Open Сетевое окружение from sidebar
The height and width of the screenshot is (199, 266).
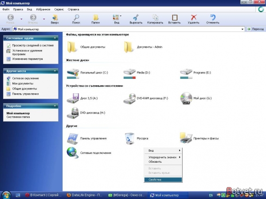[x=25, y=78]
